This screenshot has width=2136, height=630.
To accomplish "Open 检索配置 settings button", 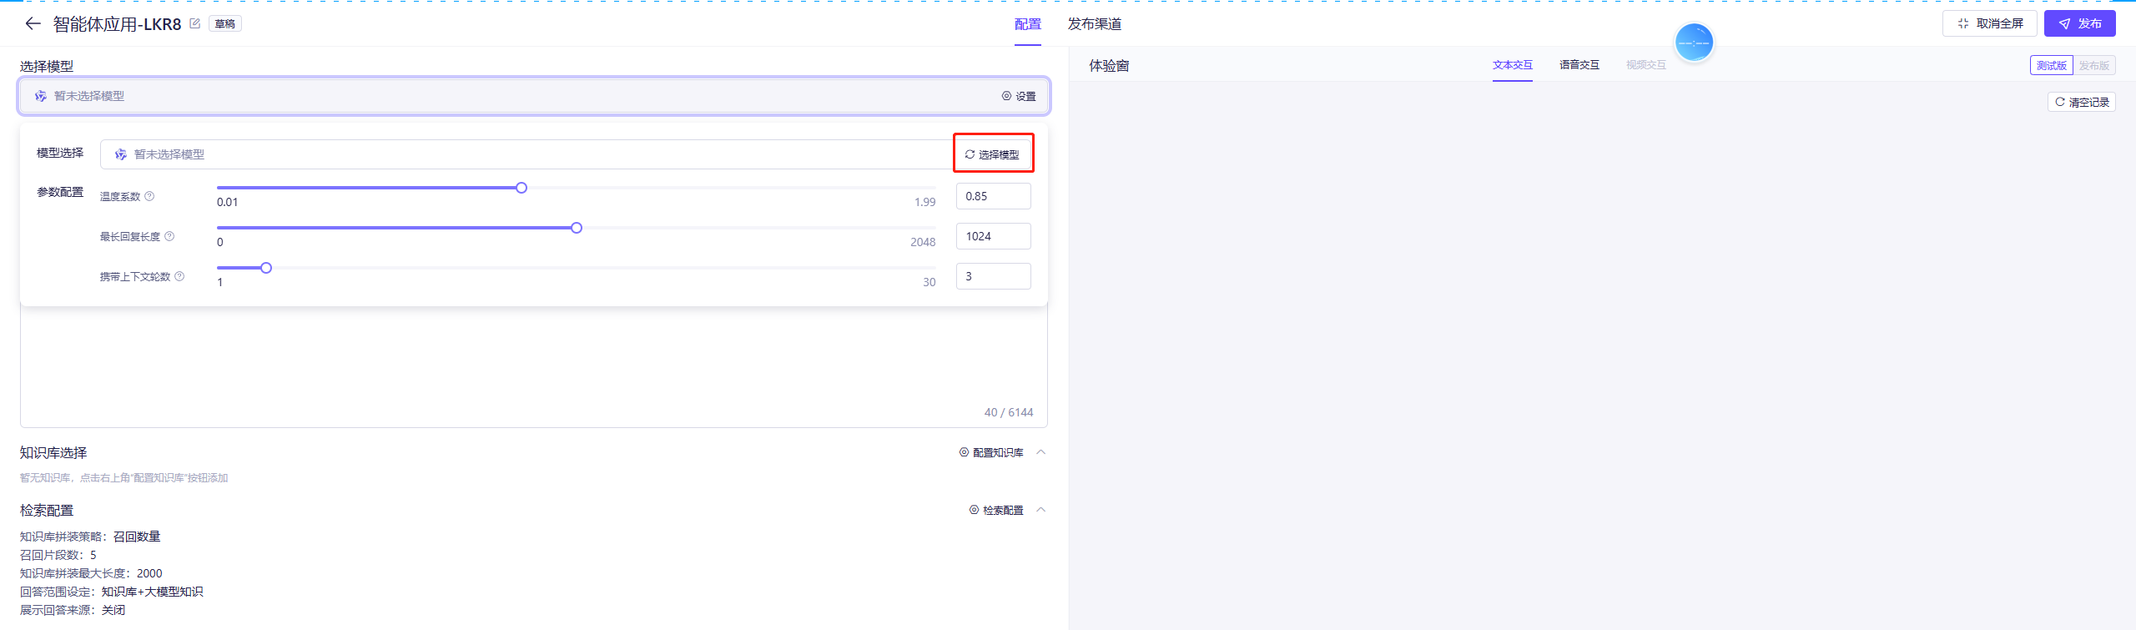I will [x=995, y=510].
